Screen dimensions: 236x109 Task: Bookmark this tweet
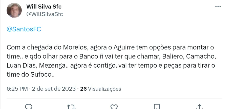[157, 107]
